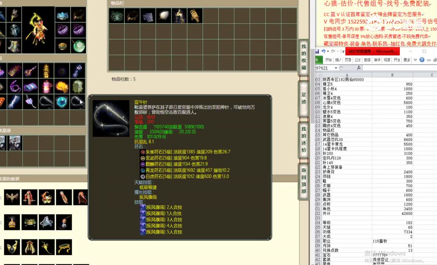Click 返回顶部 side button
Image resolution: width=437 pixels, height=265 pixels.
(x=303, y=181)
